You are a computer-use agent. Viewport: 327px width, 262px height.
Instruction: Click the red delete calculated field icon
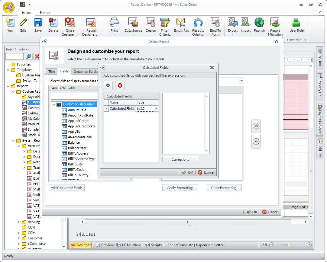(x=120, y=86)
